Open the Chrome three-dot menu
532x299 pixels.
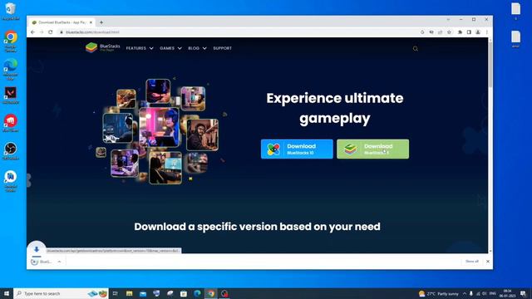(x=486, y=32)
